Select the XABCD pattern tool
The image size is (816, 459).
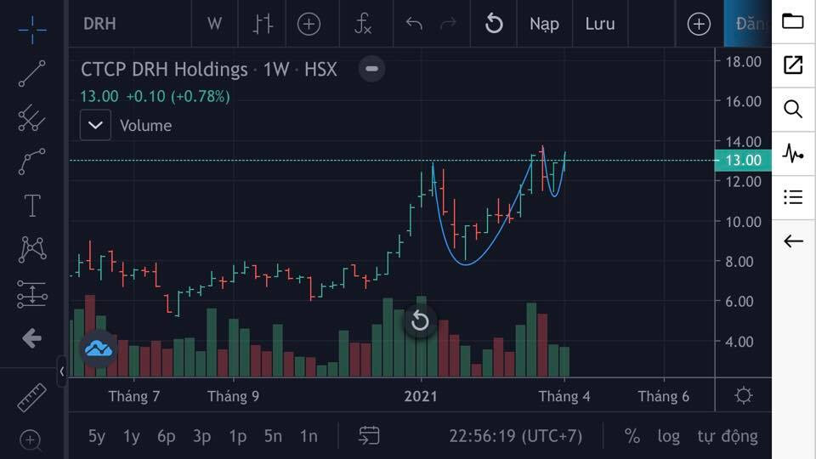click(x=32, y=249)
